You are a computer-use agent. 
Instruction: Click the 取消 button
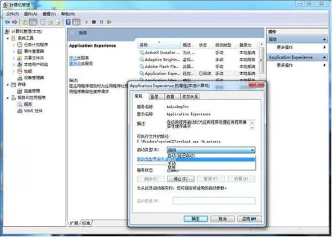[222, 219]
